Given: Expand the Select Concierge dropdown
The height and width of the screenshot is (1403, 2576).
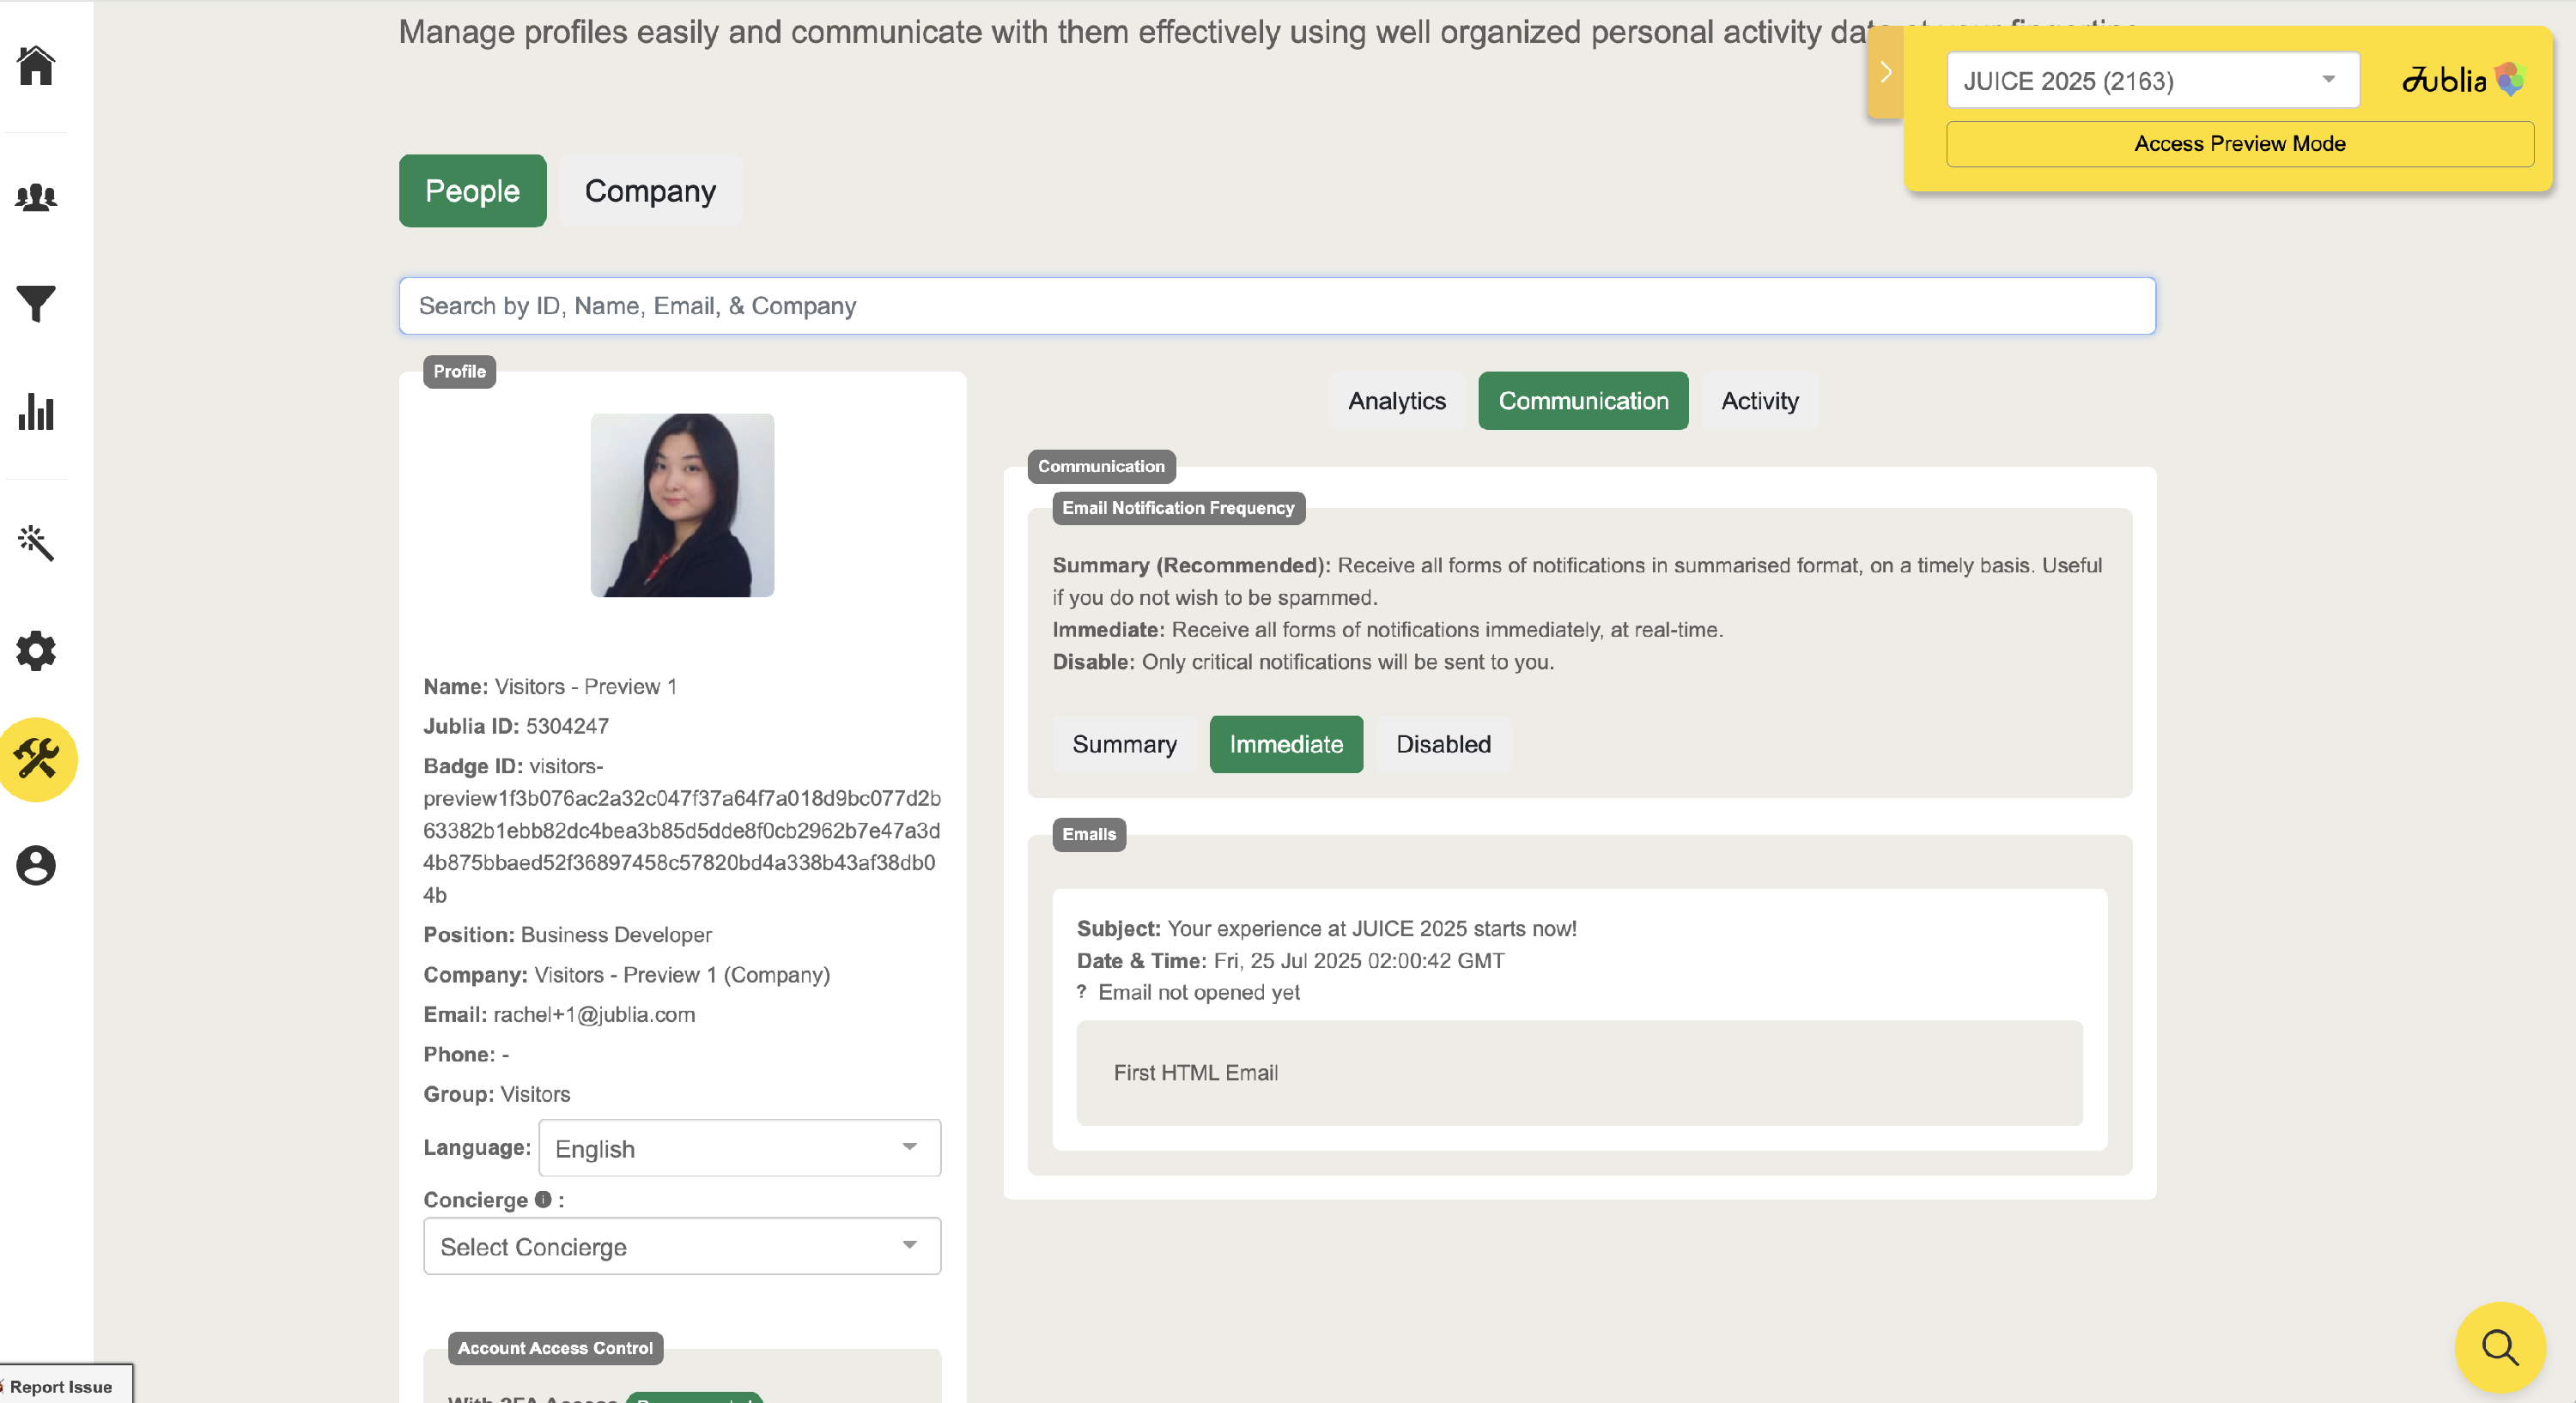Looking at the screenshot, I should point(682,1246).
